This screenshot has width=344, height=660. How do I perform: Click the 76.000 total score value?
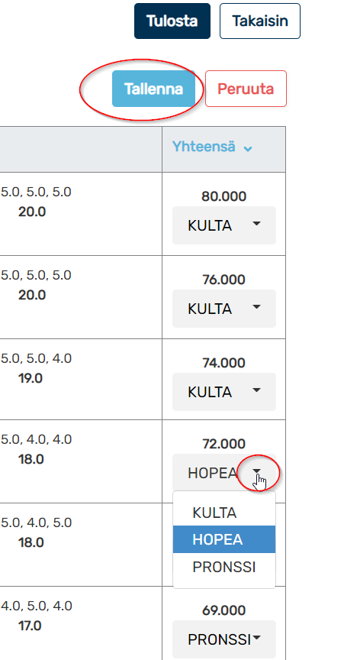[x=223, y=280]
